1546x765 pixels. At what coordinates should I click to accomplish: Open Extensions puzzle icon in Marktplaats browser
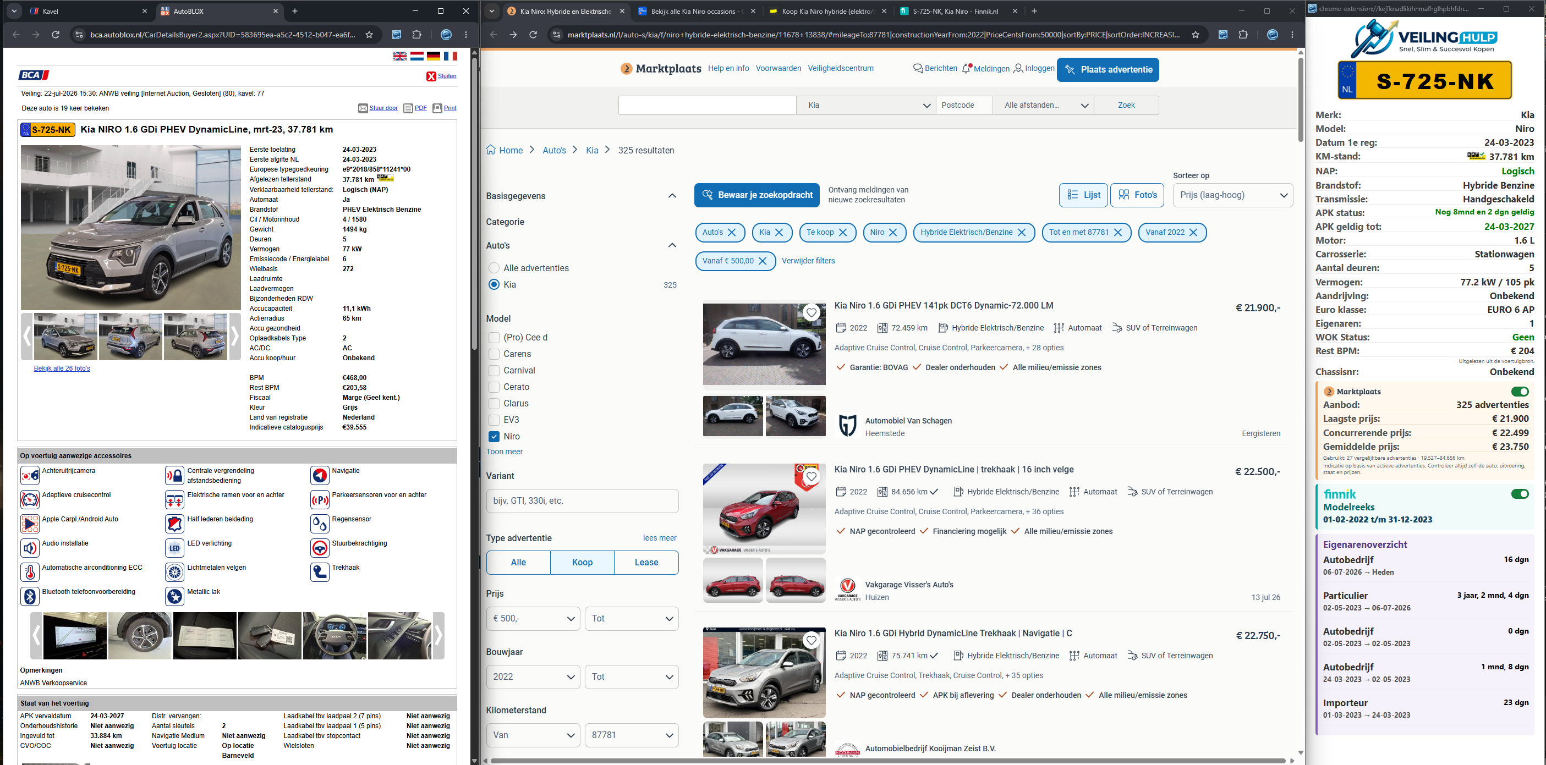[1243, 35]
